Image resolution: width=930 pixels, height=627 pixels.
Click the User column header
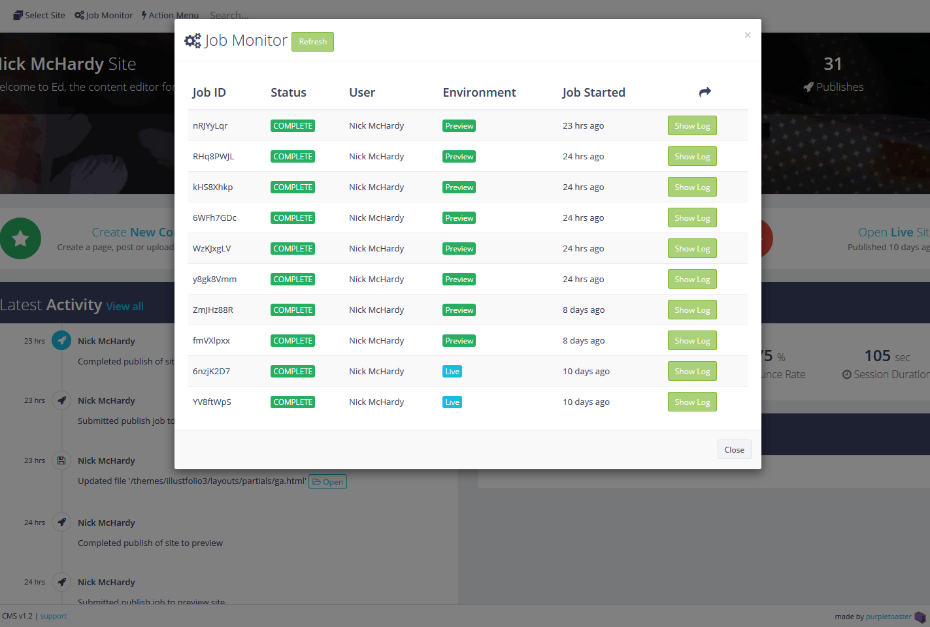362,93
